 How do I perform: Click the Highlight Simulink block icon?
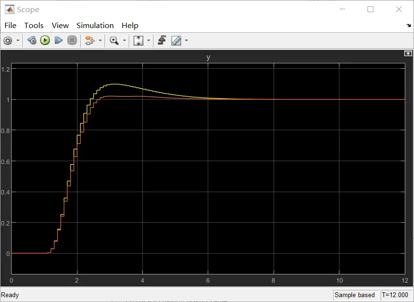(x=90, y=40)
